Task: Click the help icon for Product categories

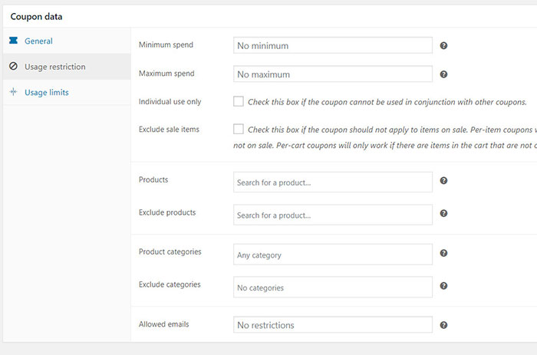Action: pyautogui.click(x=443, y=254)
